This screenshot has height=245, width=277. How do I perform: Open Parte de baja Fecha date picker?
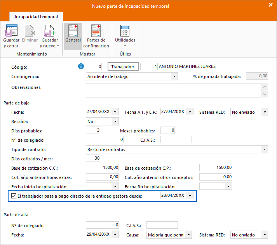115,112
